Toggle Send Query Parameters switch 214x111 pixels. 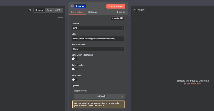[x=75, y=59]
